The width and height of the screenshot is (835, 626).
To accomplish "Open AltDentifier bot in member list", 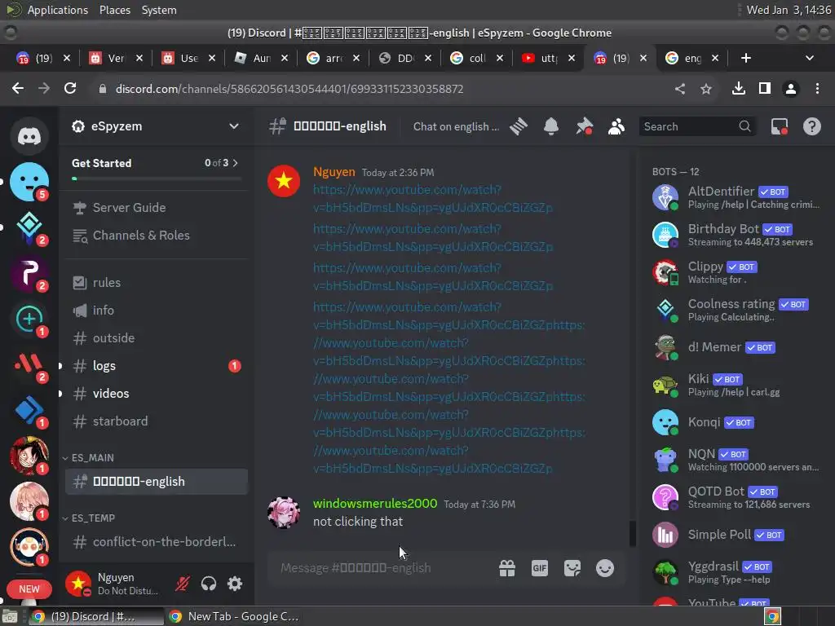I will point(737,197).
